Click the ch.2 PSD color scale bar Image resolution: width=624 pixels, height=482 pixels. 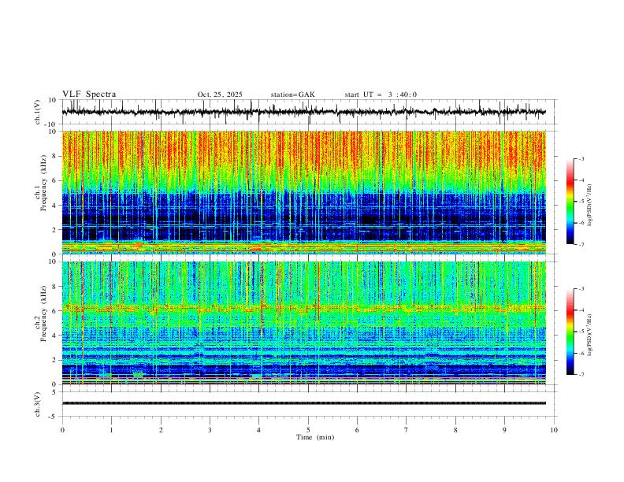[570, 332]
